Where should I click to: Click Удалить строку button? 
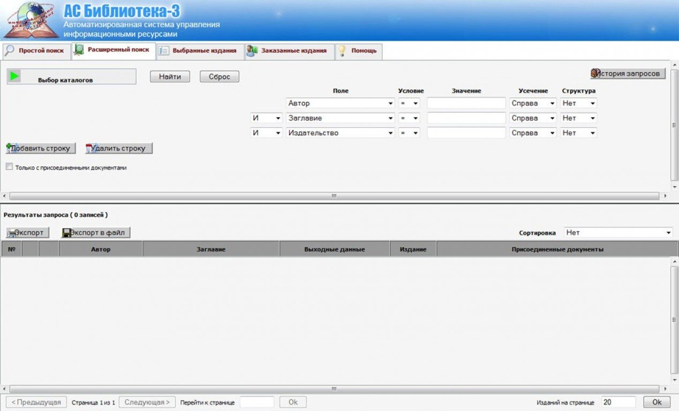pos(119,148)
